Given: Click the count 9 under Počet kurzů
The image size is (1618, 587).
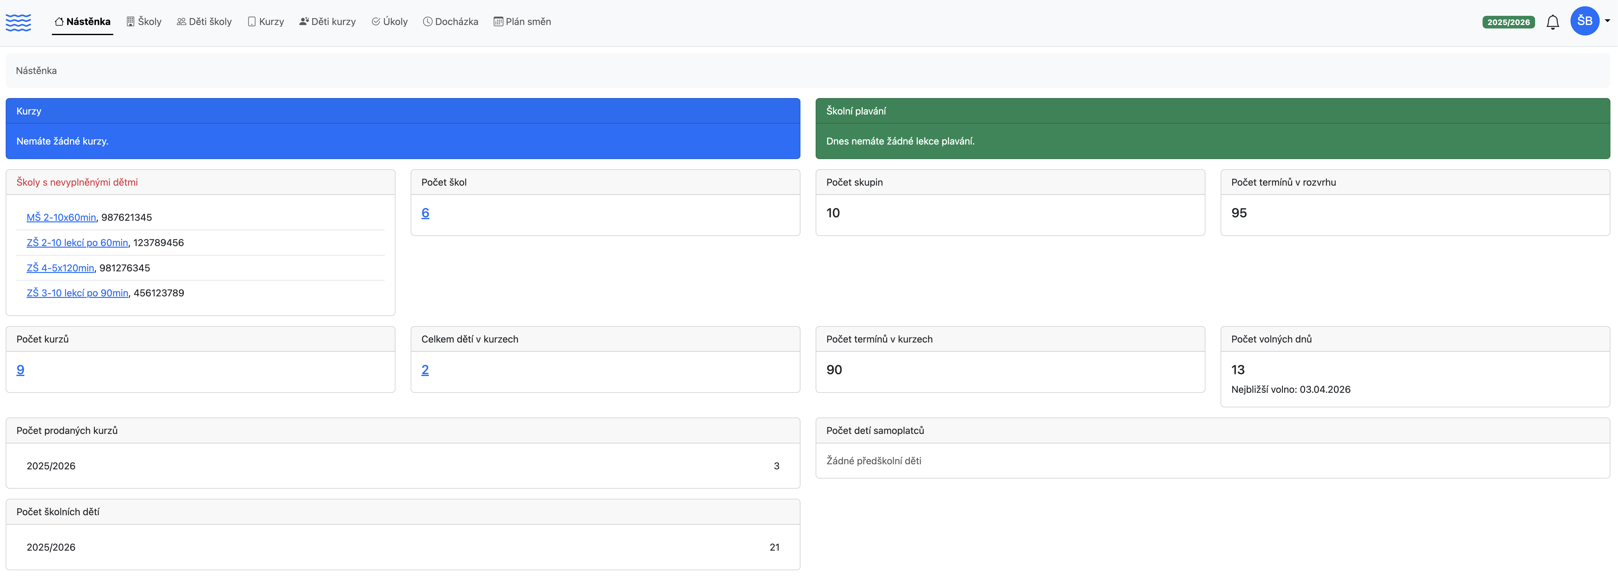Looking at the screenshot, I should (20, 370).
